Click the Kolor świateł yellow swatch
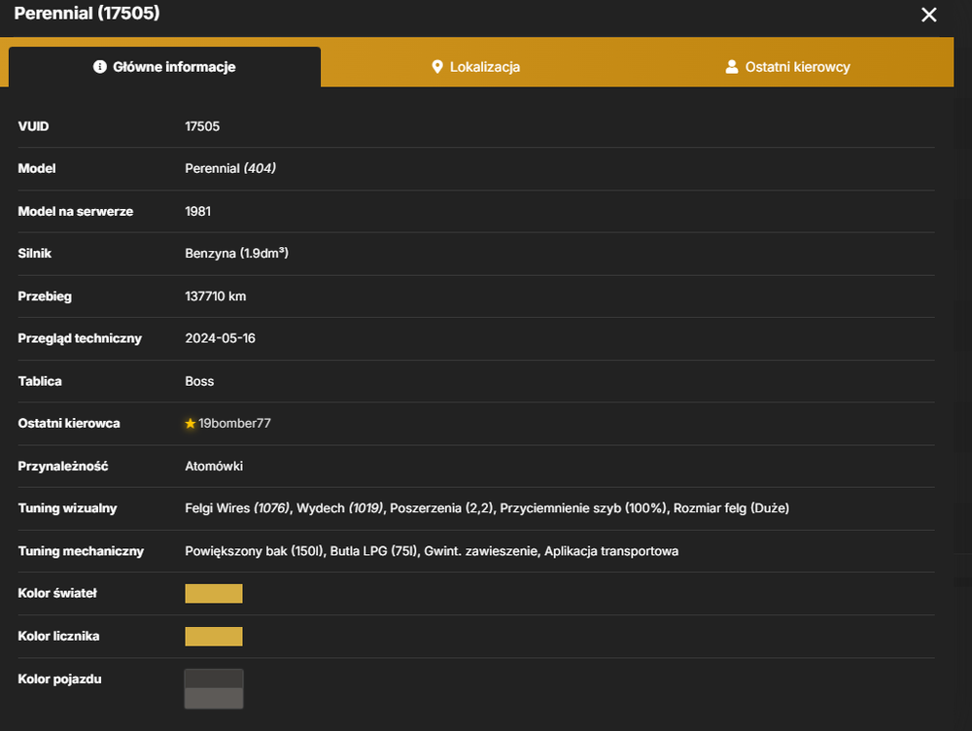The height and width of the screenshot is (731, 972). [214, 593]
